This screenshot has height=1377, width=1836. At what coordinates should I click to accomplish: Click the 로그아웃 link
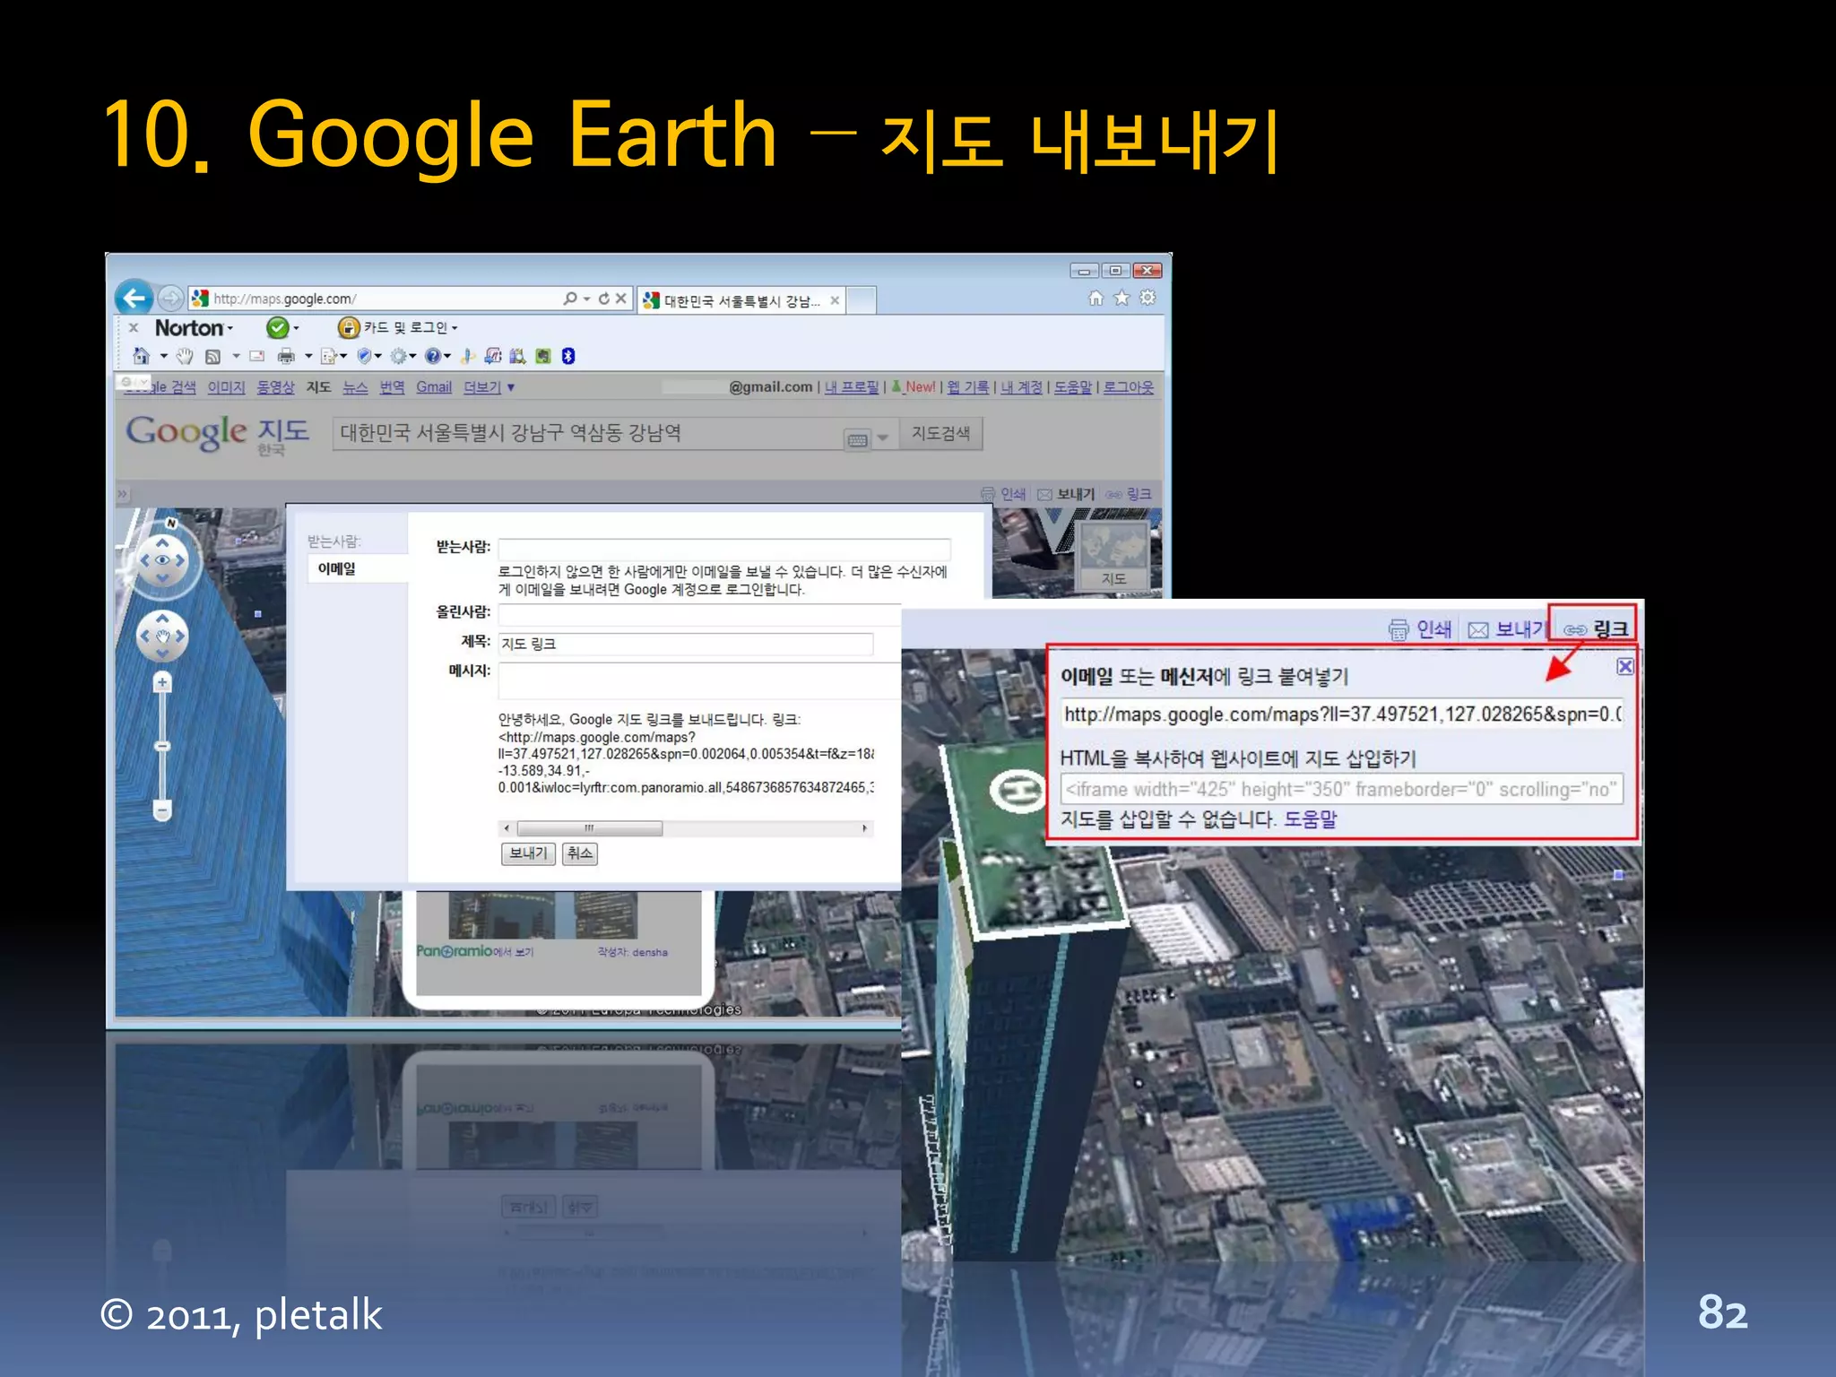(1129, 387)
